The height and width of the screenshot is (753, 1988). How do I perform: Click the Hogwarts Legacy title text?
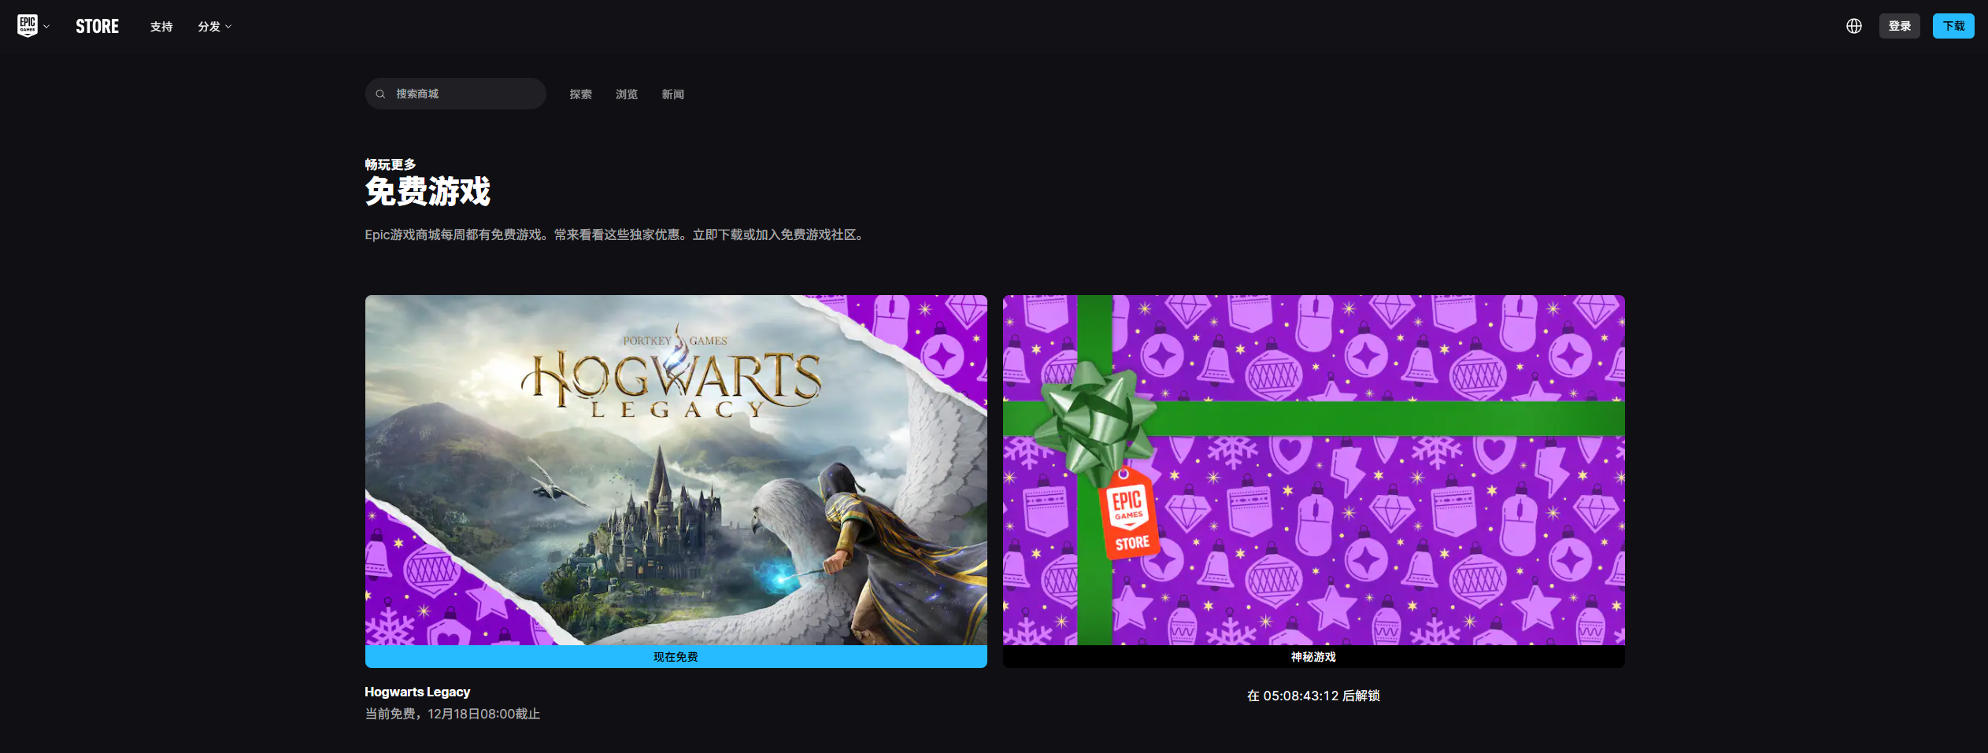pyautogui.click(x=417, y=692)
